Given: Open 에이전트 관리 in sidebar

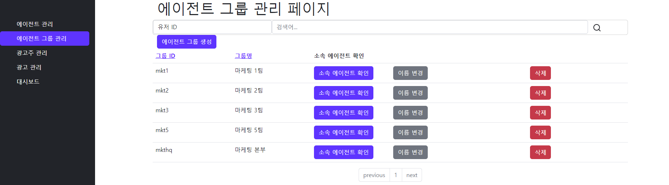Looking at the screenshot, I should pos(35,24).
